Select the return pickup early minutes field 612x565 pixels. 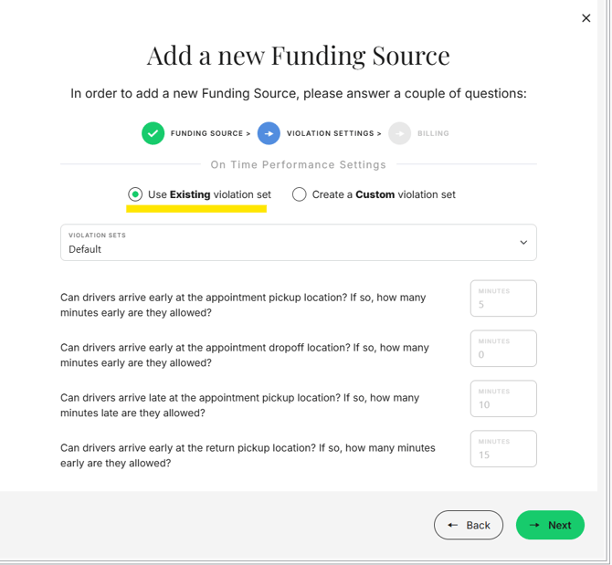[503, 449]
